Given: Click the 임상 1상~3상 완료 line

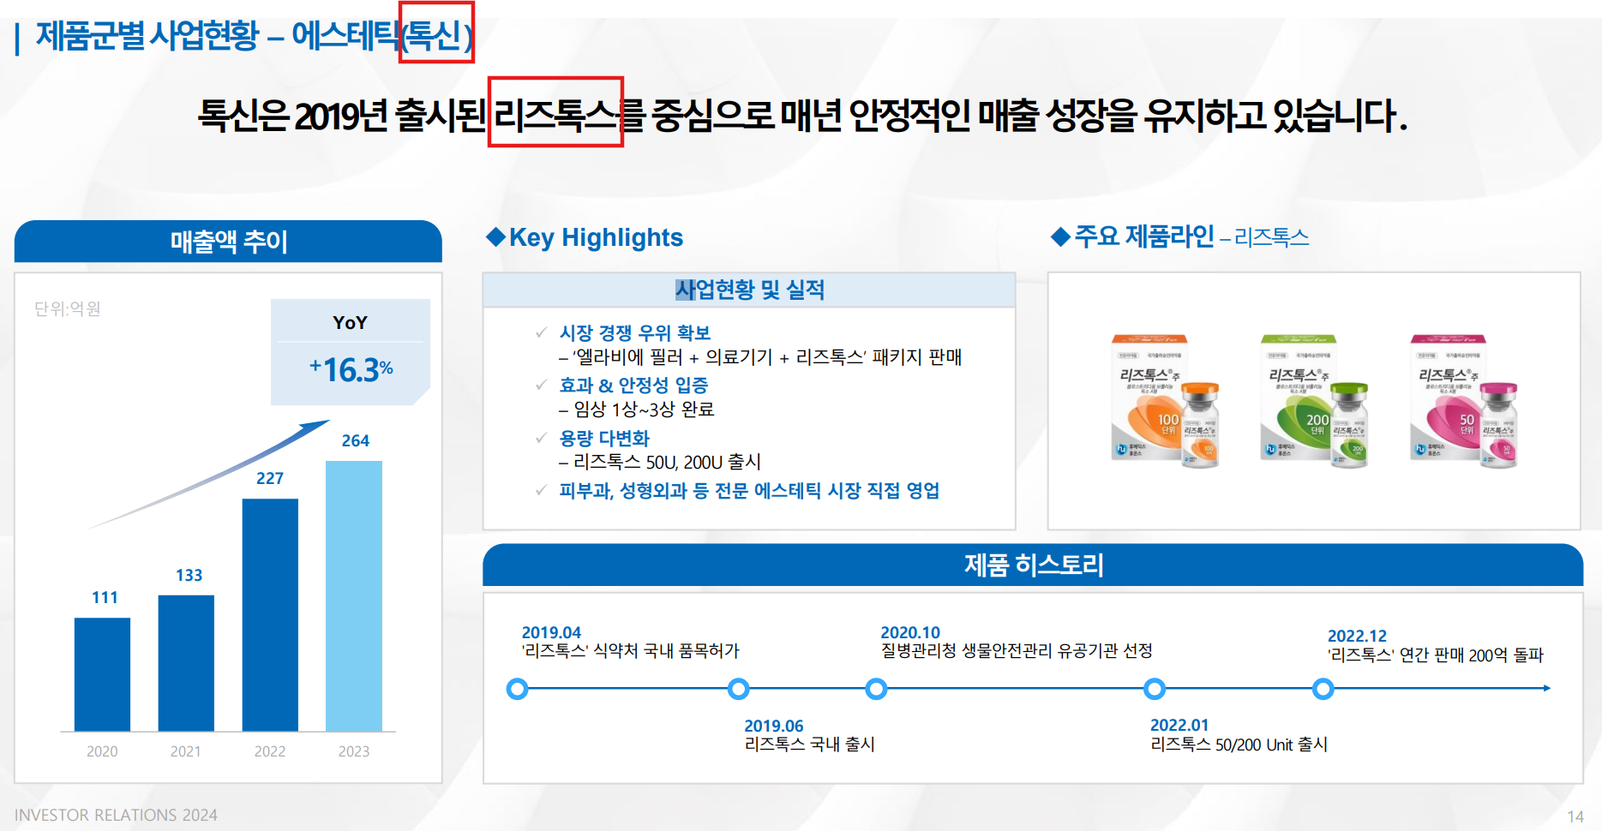Looking at the screenshot, I should pos(636,409).
